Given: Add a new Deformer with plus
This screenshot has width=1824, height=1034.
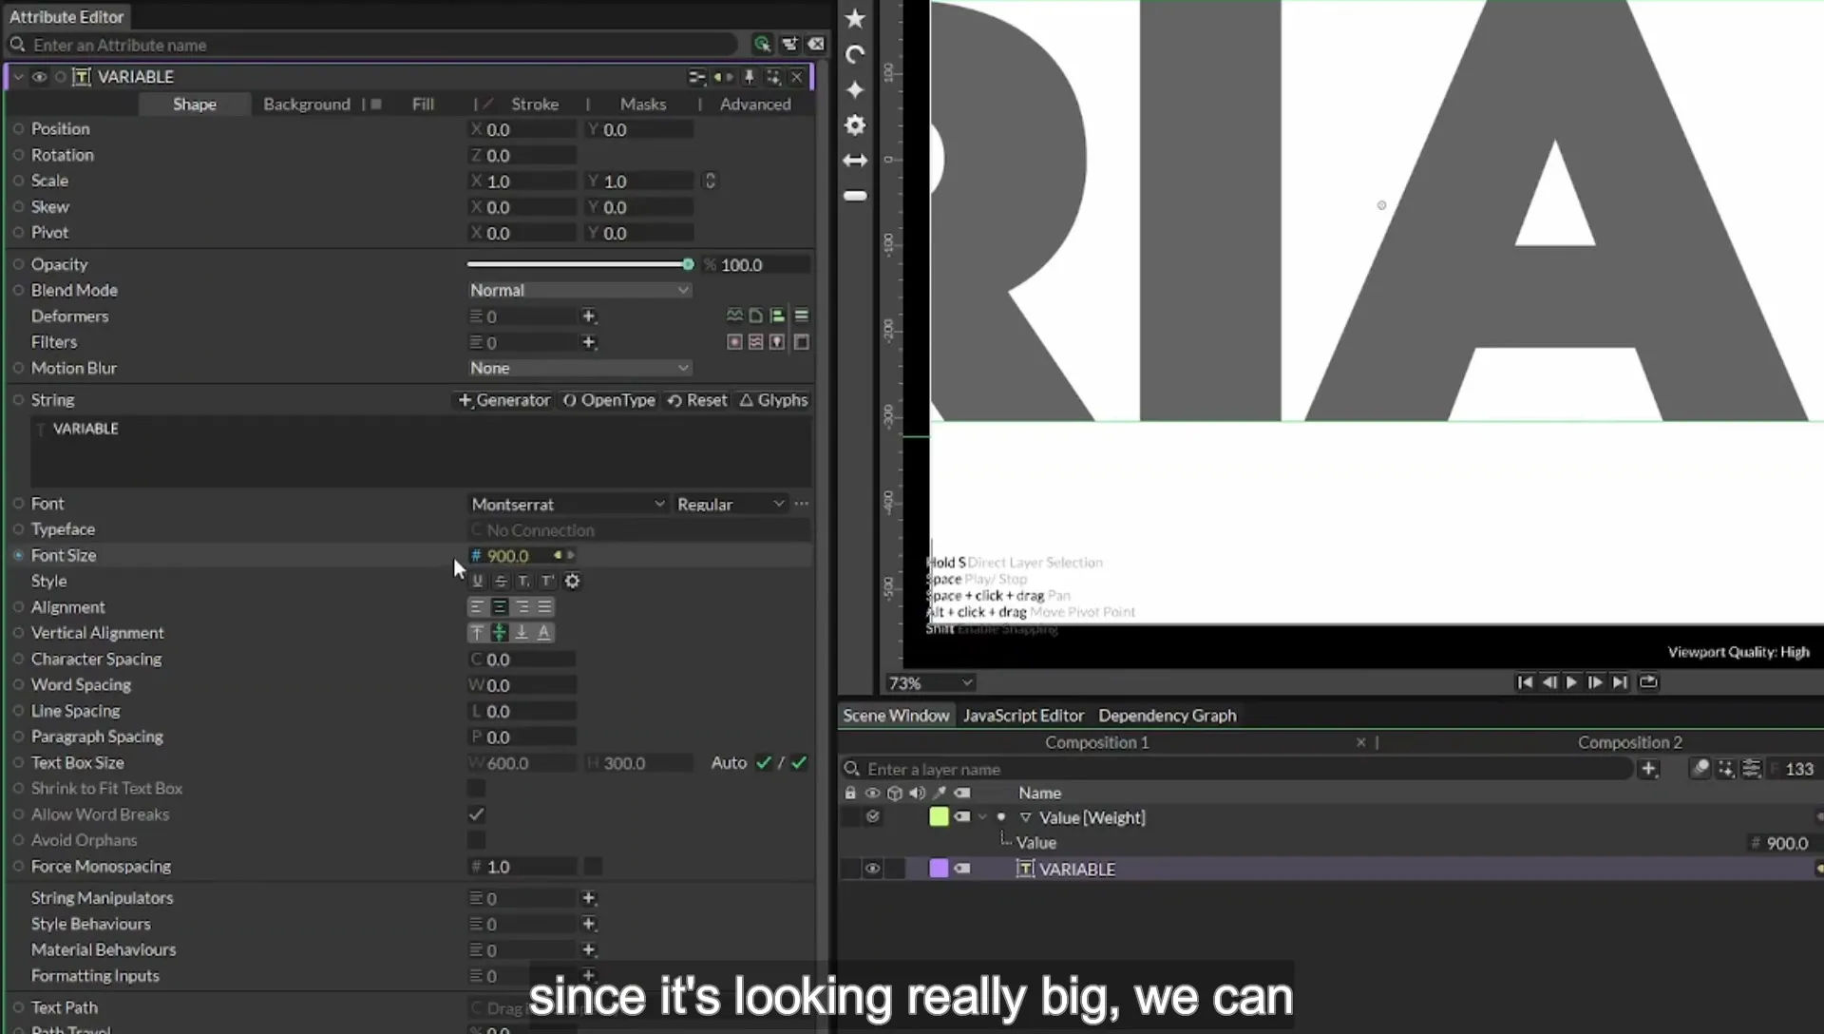Looking at the screenshot, I should tap(588, 316).
